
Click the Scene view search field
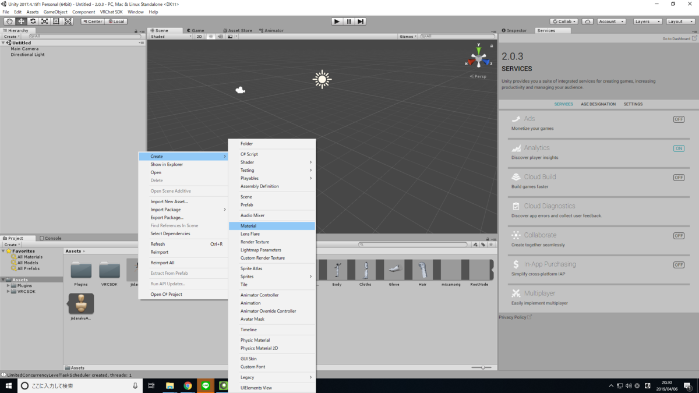click(x=457, y=37)
